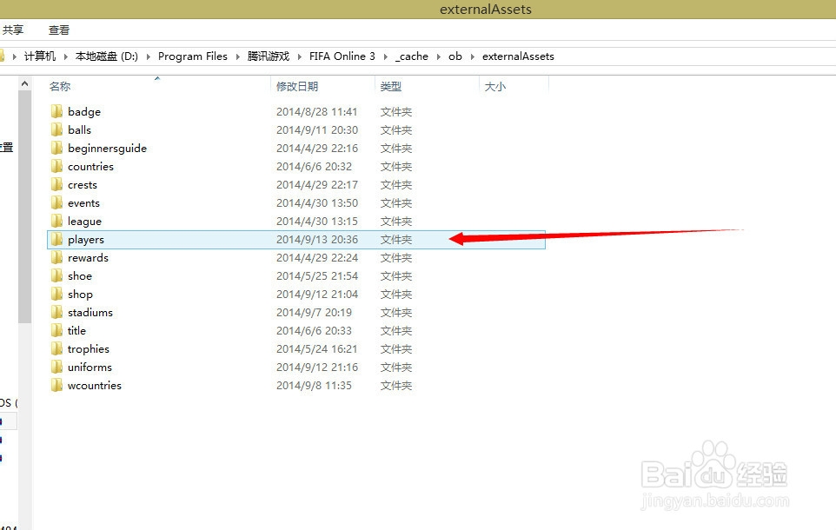Click navigation pane scroll up arrow
The height and width of the screenshot is (530, 836).
point(24,83)
